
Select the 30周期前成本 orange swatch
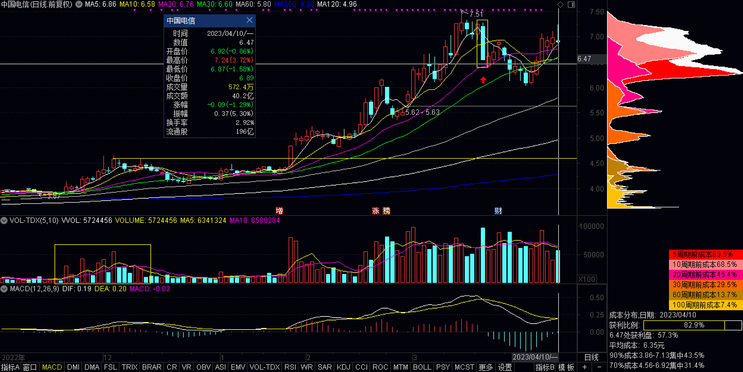pyautogui.click(x=705, y=285)
